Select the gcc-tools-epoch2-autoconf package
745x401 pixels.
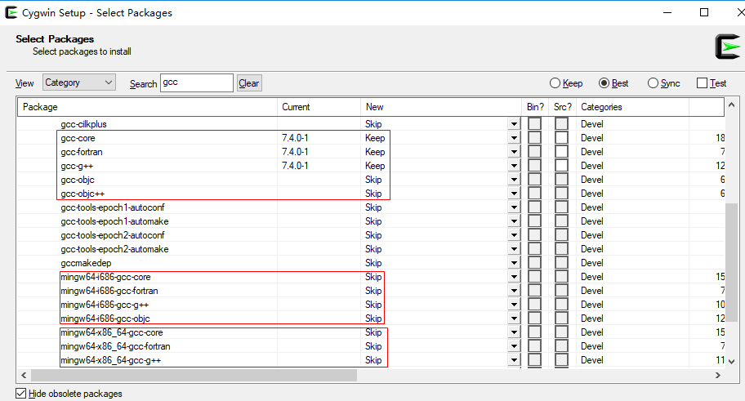point(113,235)
